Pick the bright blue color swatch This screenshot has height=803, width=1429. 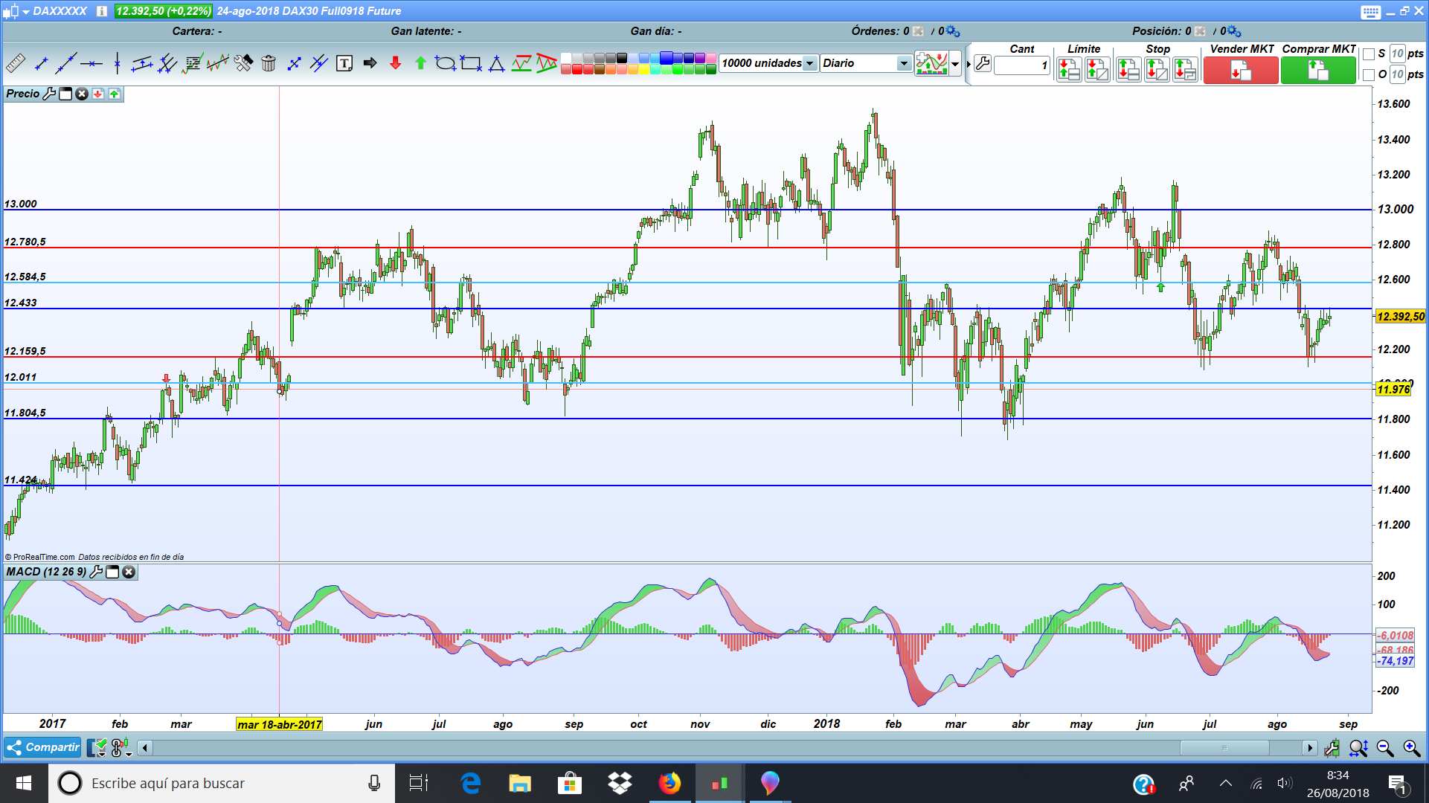click(x=667, y=58)
